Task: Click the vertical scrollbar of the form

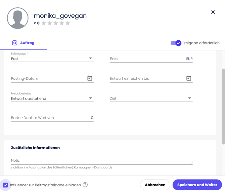Action: [223, 106]
